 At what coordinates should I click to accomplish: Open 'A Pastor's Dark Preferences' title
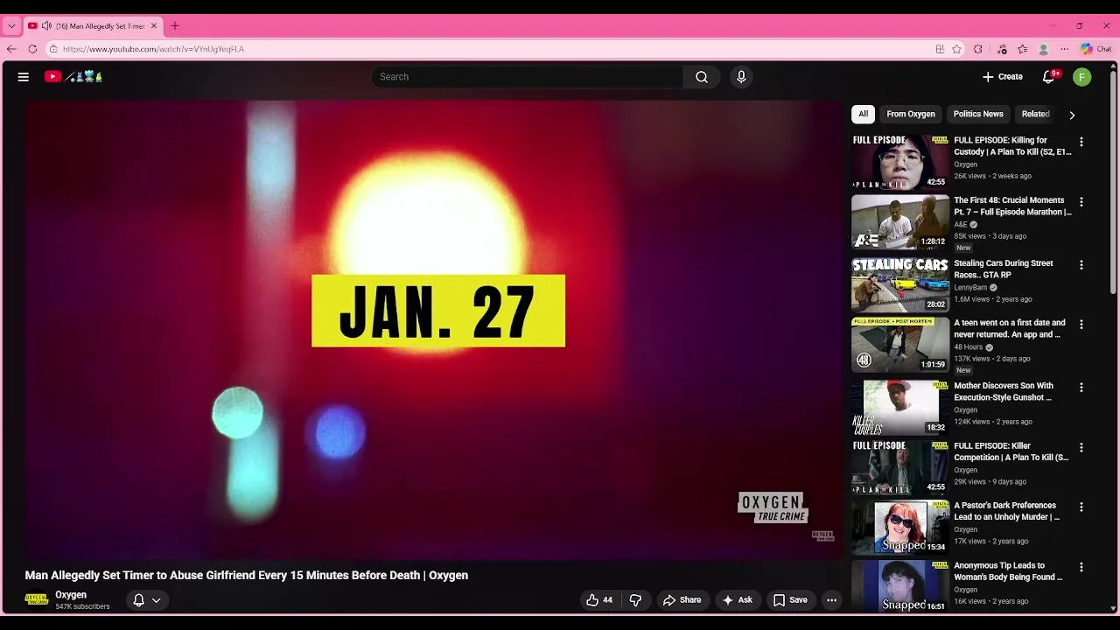click(x=1006, y=512)
